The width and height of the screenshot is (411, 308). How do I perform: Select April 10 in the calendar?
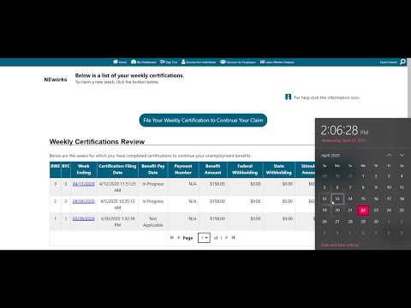389,187
